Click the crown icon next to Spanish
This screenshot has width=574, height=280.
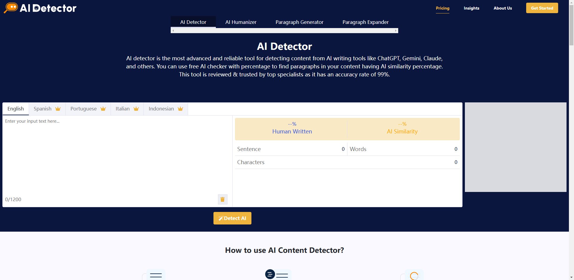pyautogui.click(x=58, y=109)
